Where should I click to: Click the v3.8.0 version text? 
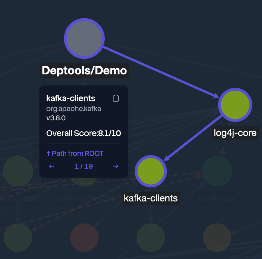click(x=56, y=118)
